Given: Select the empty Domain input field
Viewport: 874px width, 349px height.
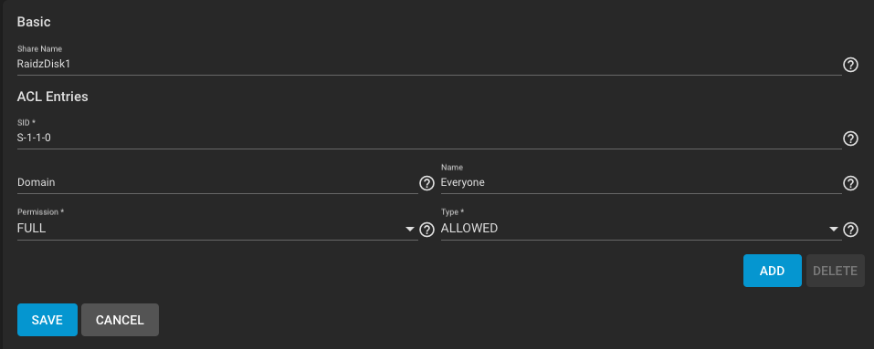Looking at the screenshot, I should tap(217, 182).
